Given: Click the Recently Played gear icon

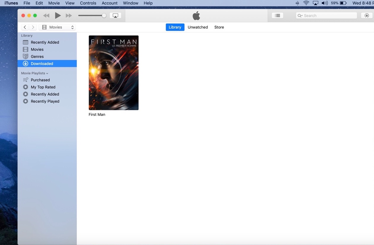Looking at the screenshot, I should click(x=25, y=101).
